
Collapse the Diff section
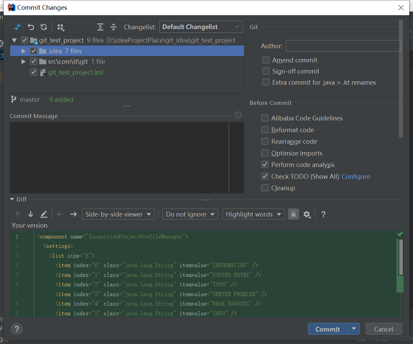12,199
